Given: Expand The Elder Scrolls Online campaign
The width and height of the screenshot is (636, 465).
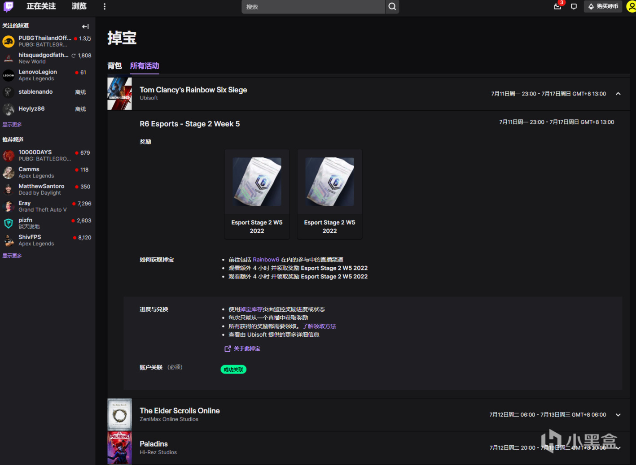Looking at the screenshot, I should tap(618, 415).
